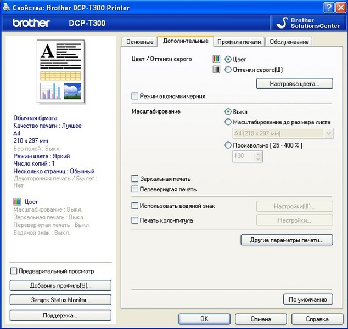The height and width of the screenshot is (329, 348).
Task: Confirm with the OK button
Action: point(204,319)
